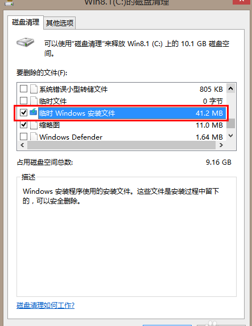
Task: Open the 磁盘清理如何工作? link
Action: (x=46, y=305)
